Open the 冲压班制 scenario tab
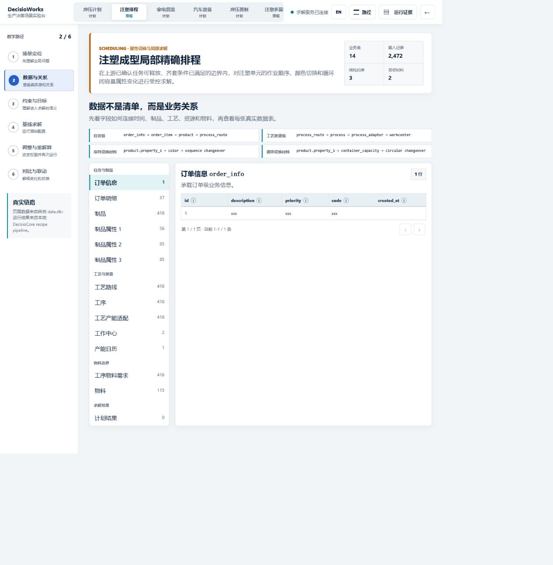The image size is (553, 565). 239,12
